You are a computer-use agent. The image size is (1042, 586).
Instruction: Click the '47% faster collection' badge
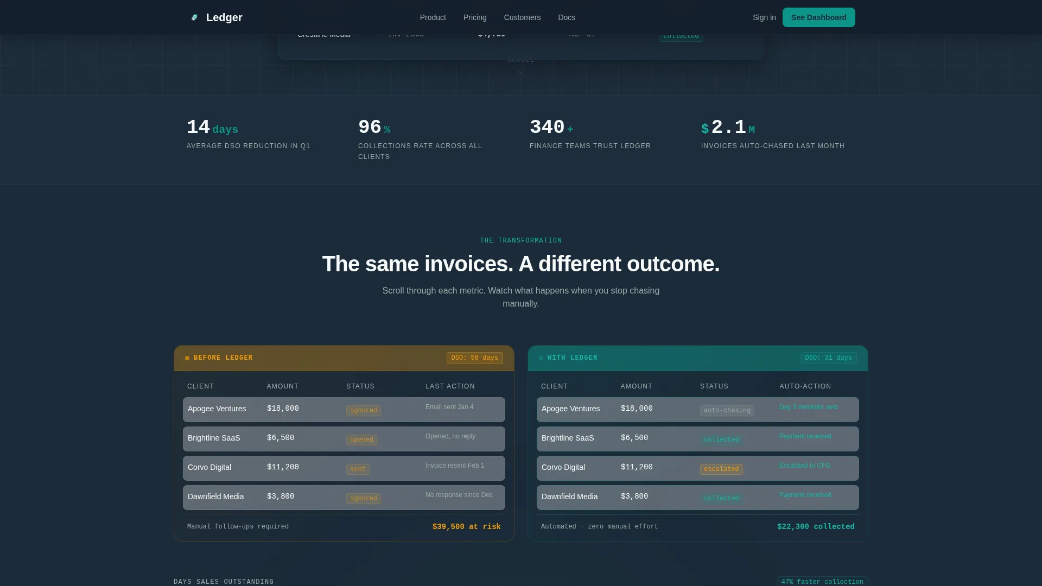[x=822, y=582]
